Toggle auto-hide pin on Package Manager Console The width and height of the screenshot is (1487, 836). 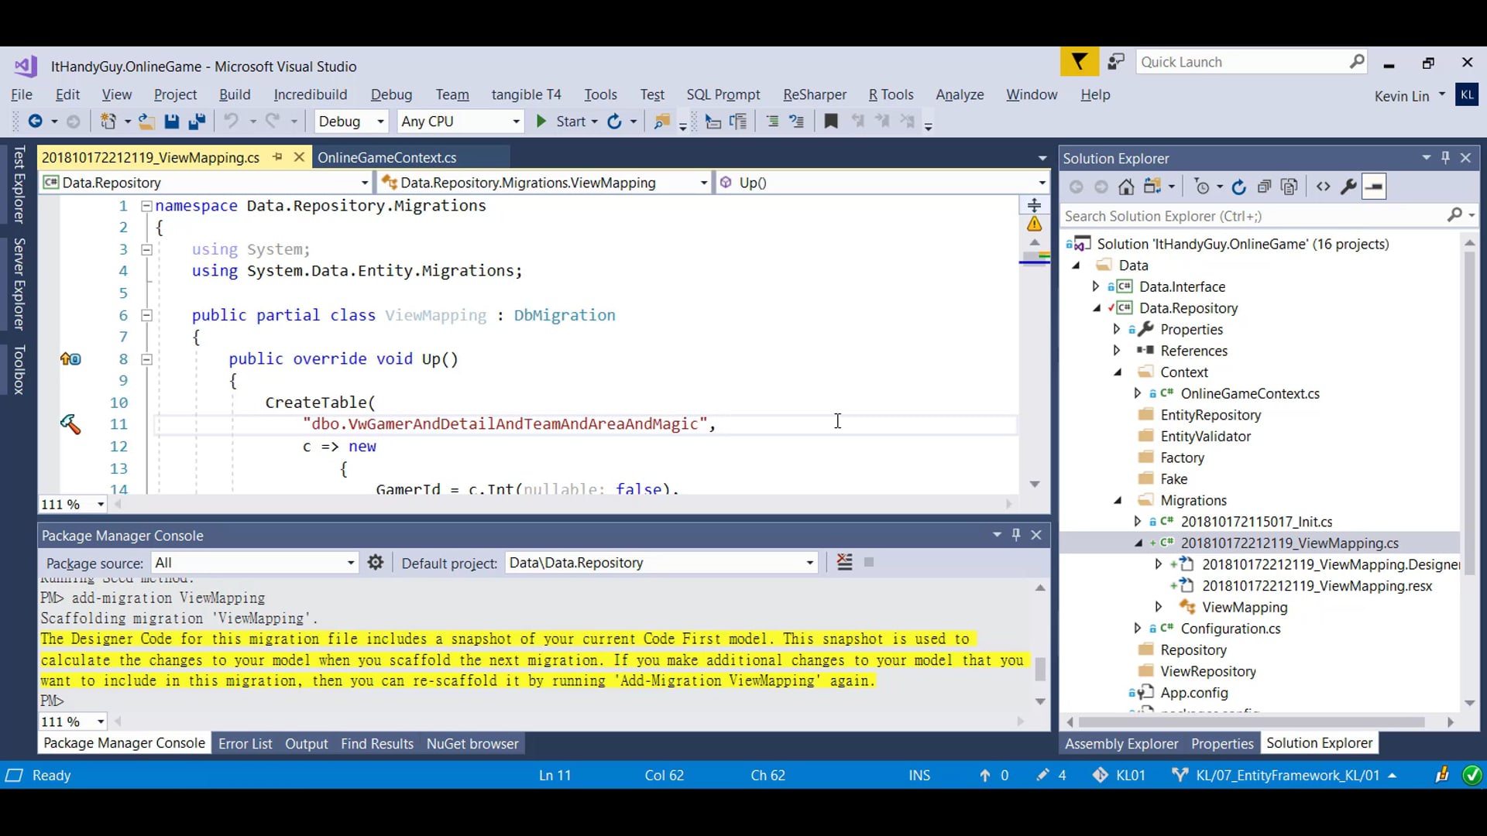pos(1016,535)
